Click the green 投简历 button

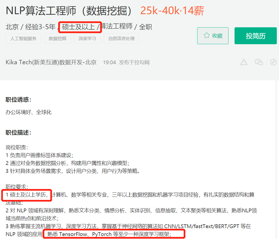[256, 36]
